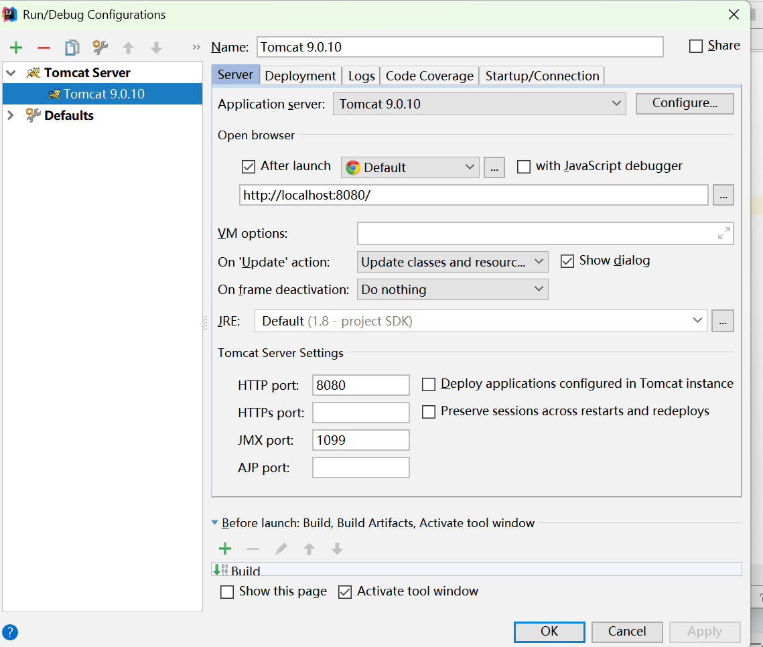The height and width of the screenshot is (647, 763).
Task: Open the On frame deactivation dropdown
Action: coord(453,289)
